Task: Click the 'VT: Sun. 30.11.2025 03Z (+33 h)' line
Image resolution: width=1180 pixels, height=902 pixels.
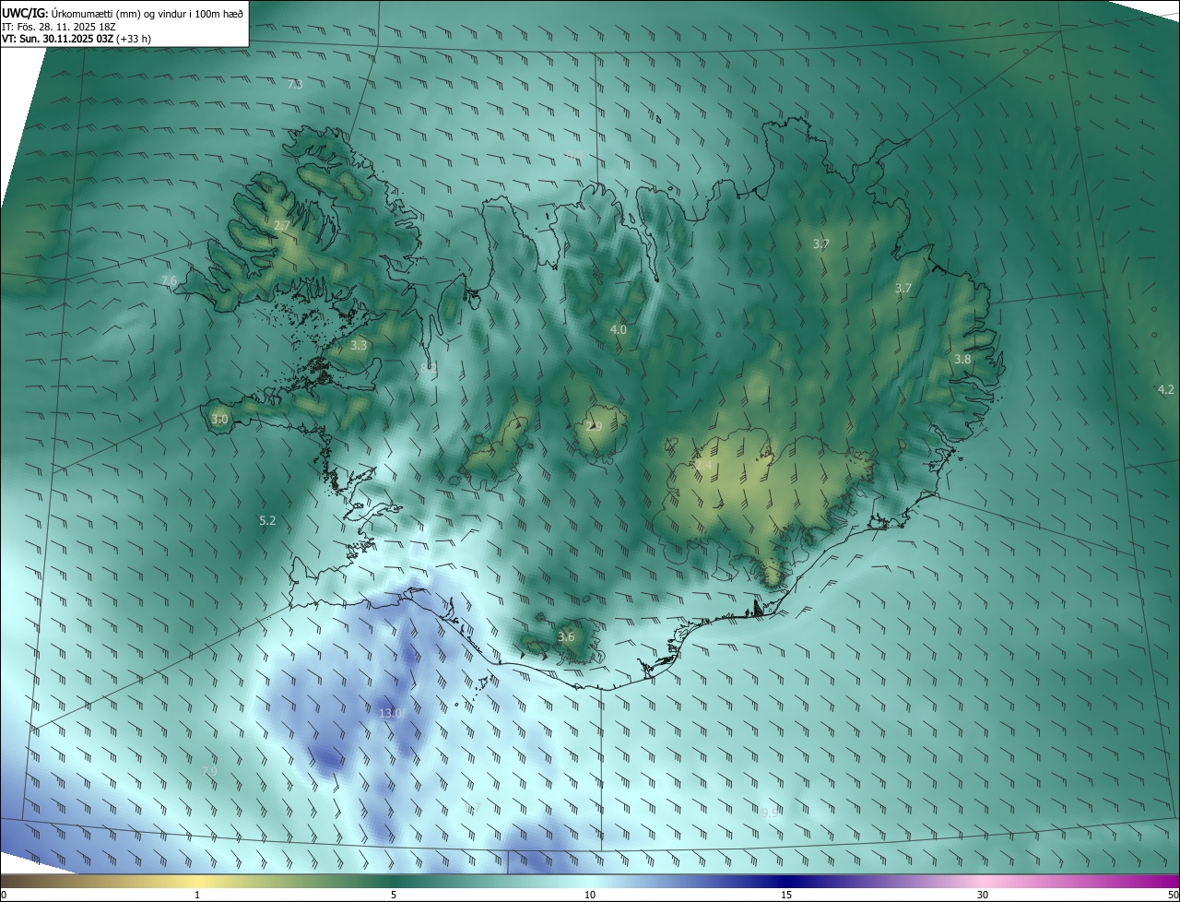Action: click(75, 39)
